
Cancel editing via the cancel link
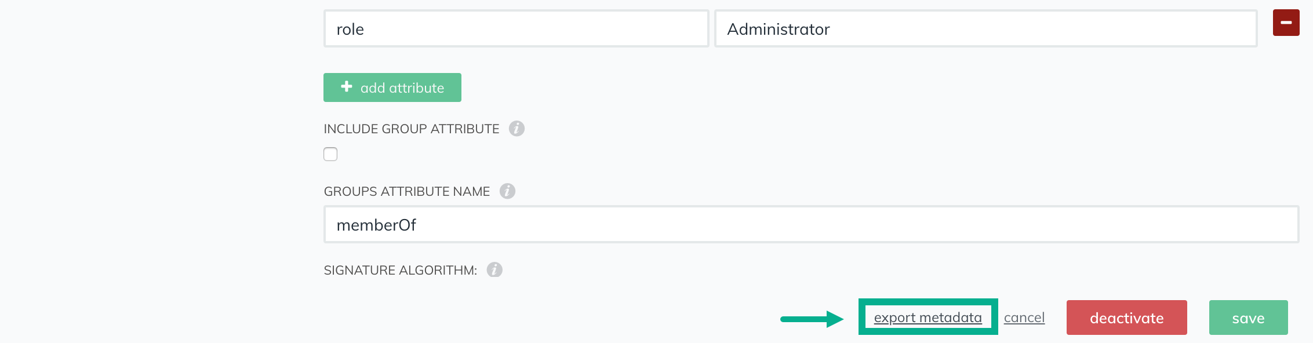click(x=1024, y=318)
